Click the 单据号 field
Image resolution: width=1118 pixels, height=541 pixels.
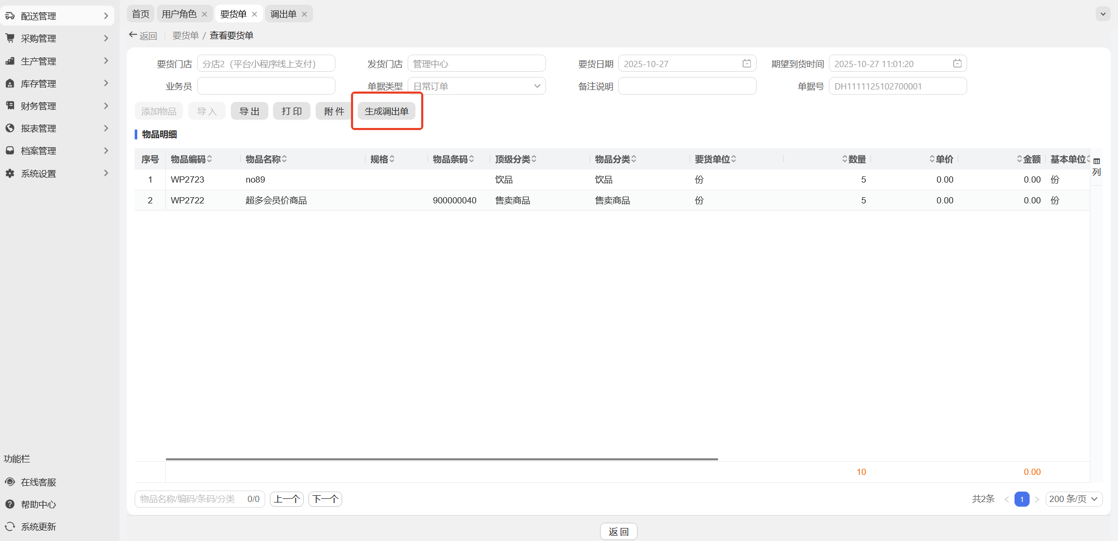(x=898, y=86)
